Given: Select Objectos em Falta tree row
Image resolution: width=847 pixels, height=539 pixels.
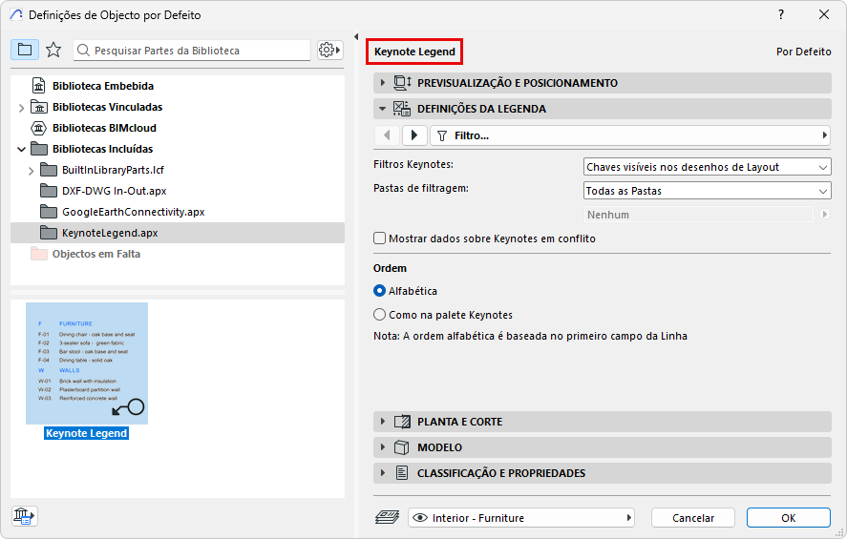Looking at the screenshot, I should pos(178,254).
